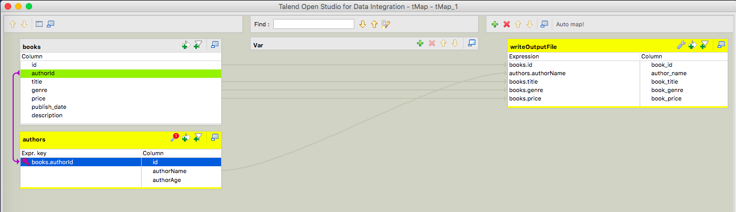Image resolution: width=736 pixels, height=212 pixels.
Task: Click the books table title header
Action: click(32, 47)
